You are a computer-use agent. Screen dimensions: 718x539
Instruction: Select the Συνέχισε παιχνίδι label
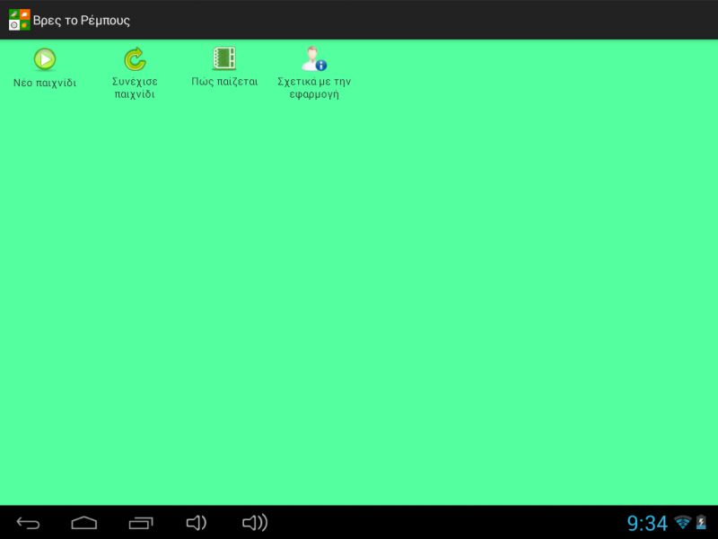tap(135, 88)
